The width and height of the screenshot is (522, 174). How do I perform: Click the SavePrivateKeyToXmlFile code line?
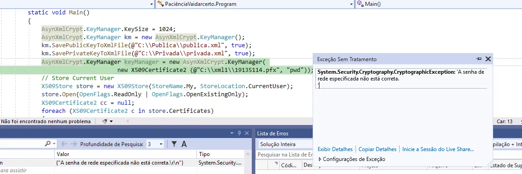point(148,53)
